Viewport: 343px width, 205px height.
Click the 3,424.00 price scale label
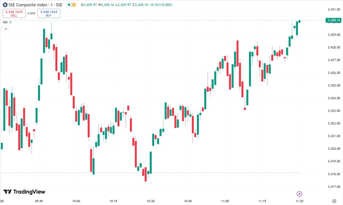point(334,98)
